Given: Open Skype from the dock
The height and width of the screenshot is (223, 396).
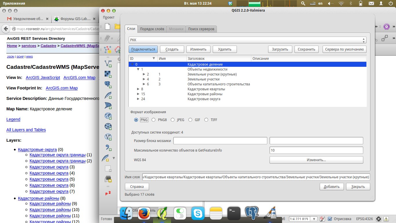Looking at the screenshot, I should click(198, 214).
